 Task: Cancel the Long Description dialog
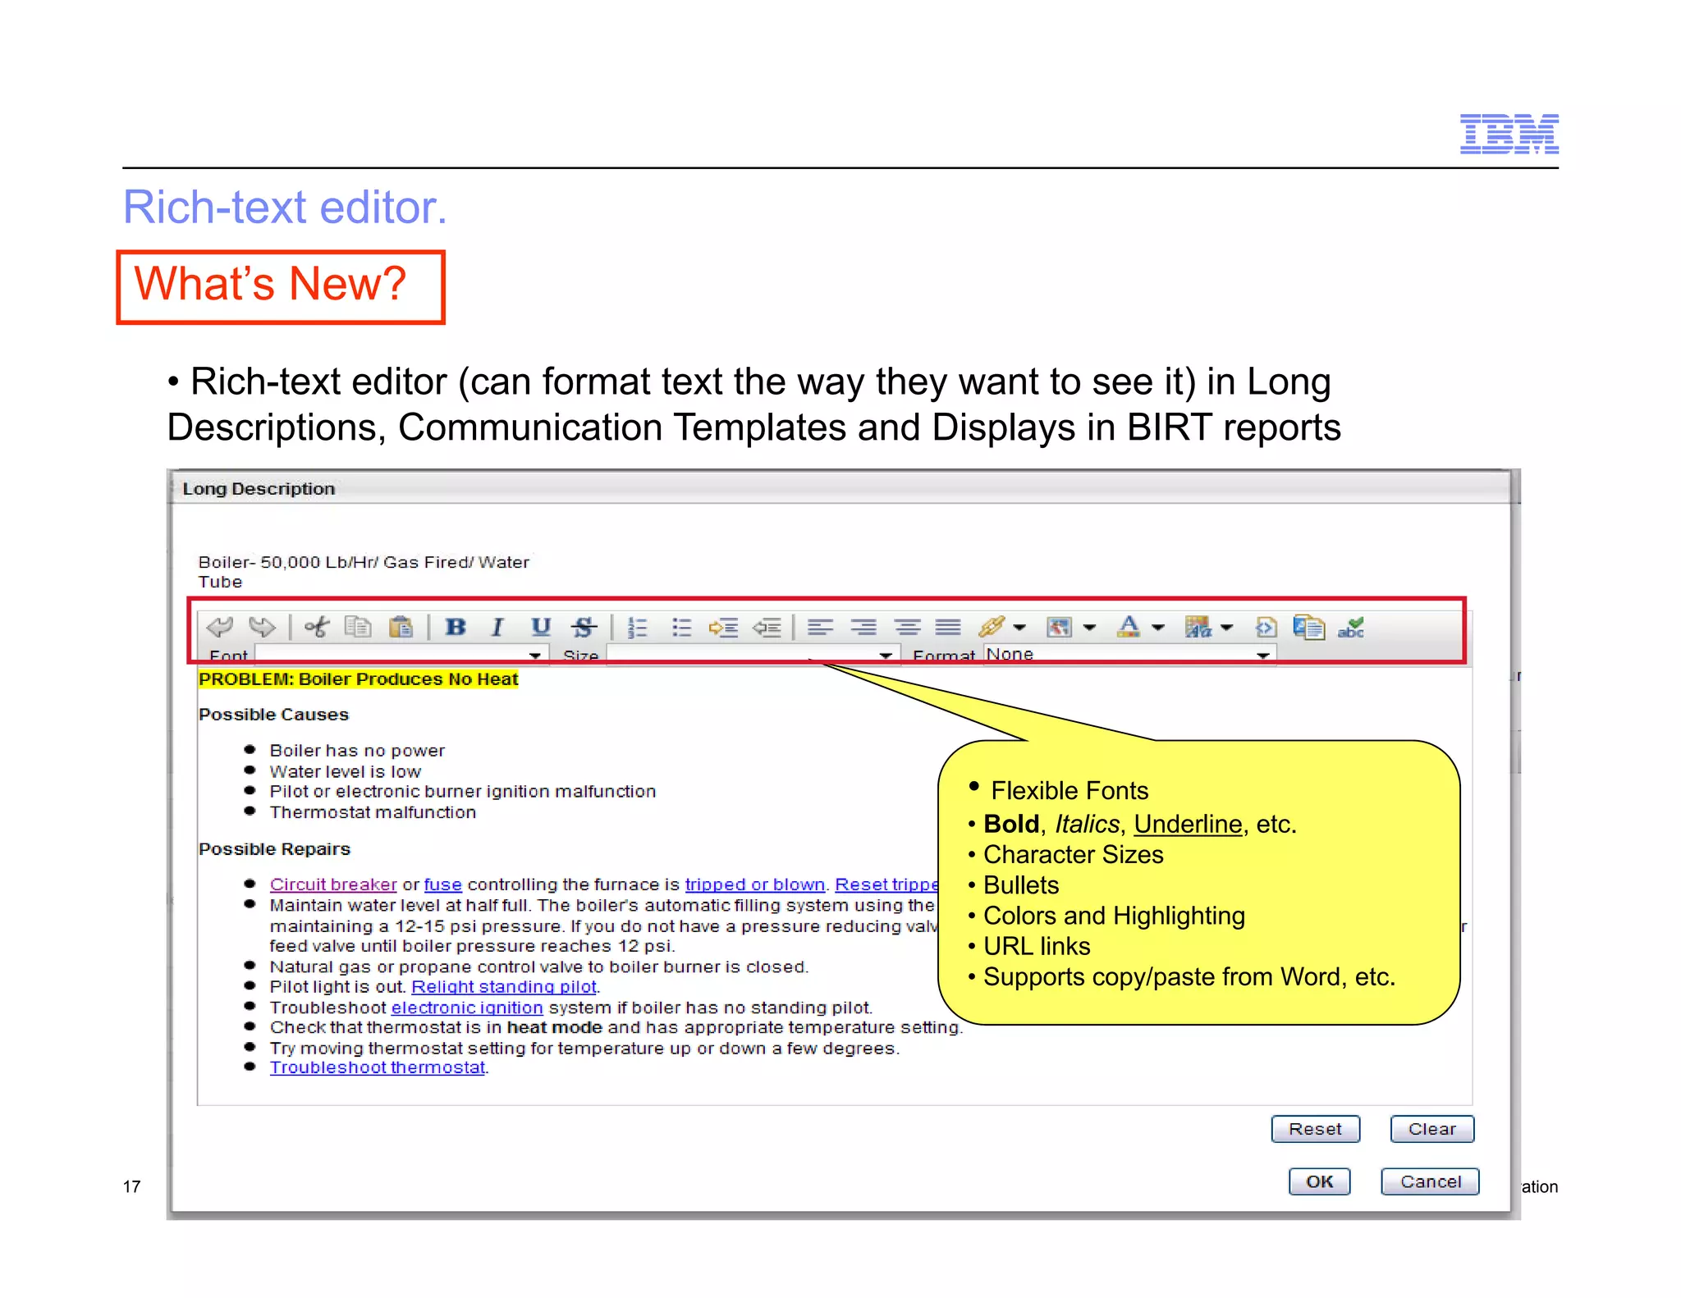point(1430,1181)
